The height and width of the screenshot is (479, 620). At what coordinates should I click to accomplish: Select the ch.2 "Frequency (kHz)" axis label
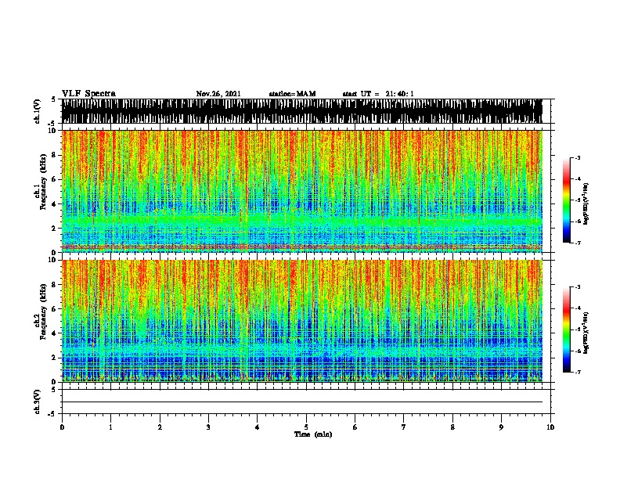tap(43, 312)
